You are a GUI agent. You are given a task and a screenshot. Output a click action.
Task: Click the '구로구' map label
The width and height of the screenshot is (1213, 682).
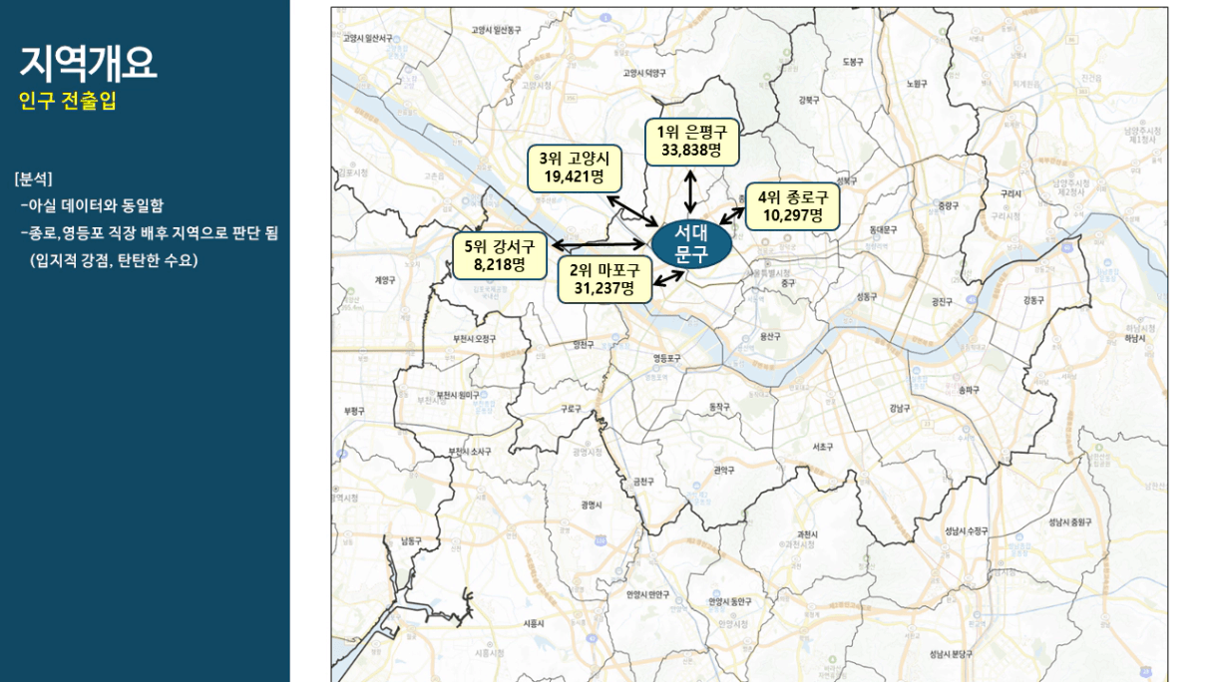pyautogui.click(x=571, y=408)
